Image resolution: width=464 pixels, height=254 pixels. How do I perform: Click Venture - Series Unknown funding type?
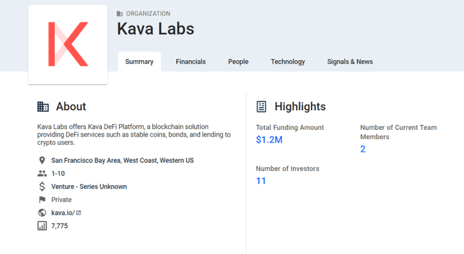pyautogui.click(x=89, y=187)
